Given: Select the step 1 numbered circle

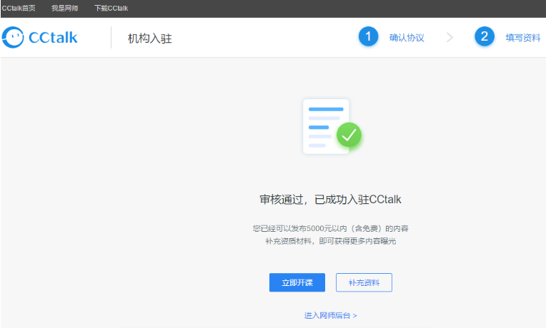Looking at the screenshot, I should tap(369, 36).
